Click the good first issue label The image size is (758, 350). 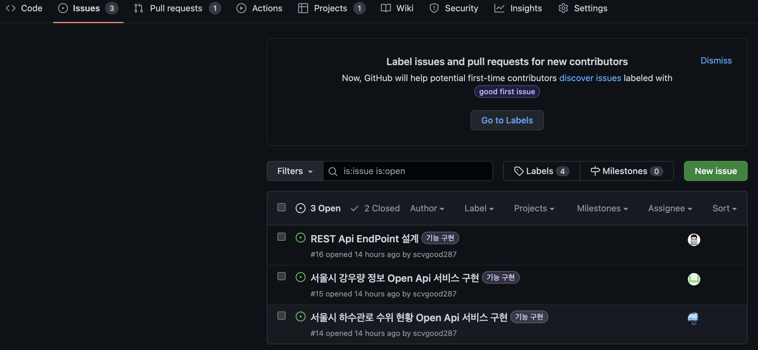(x=507, y=91)
